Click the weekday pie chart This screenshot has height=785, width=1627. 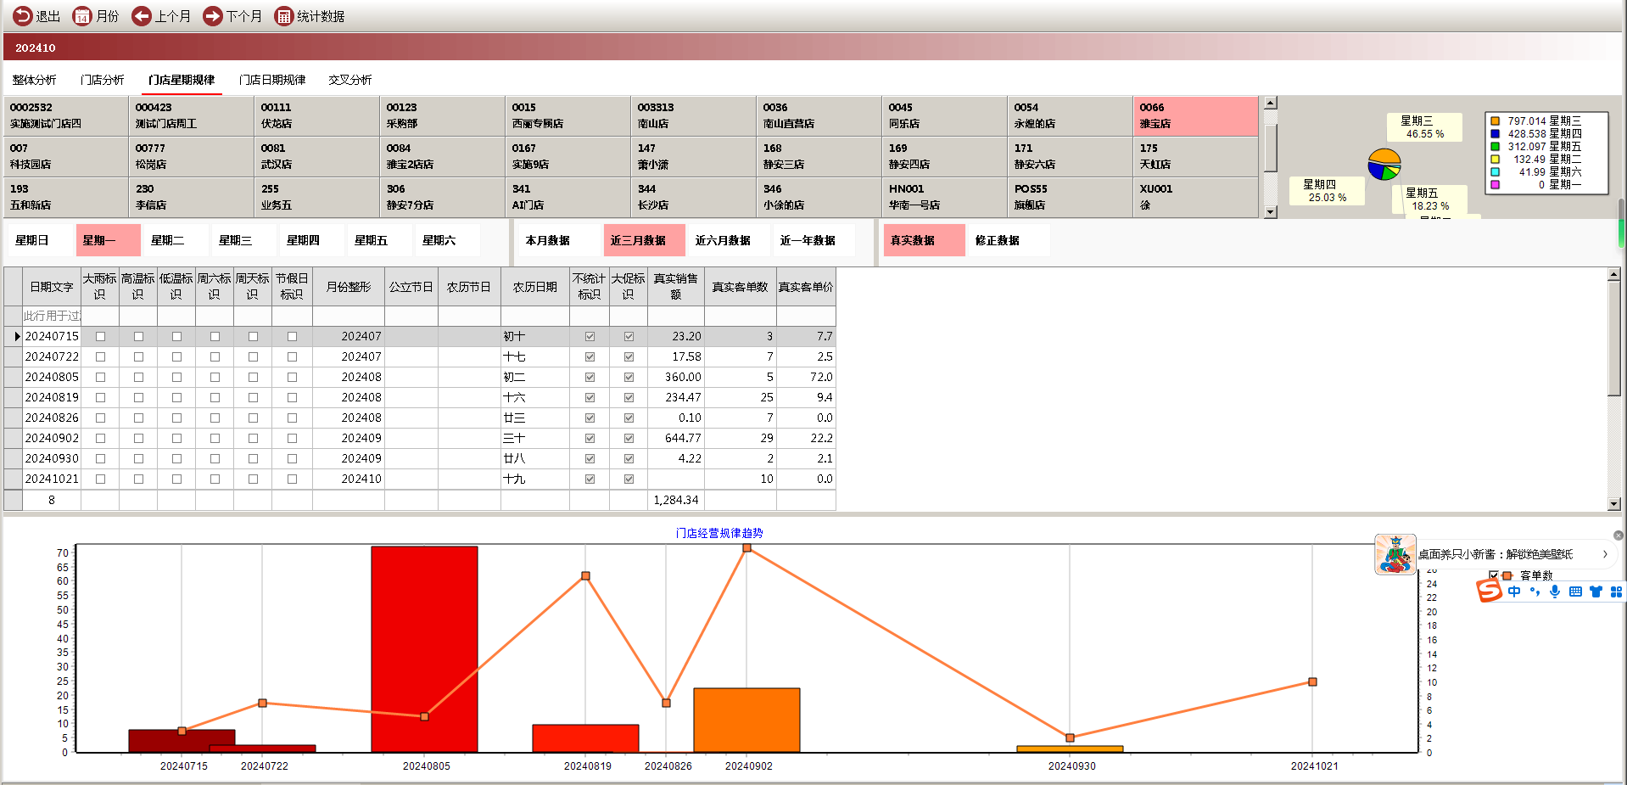pyautogui.click(x=1384, y=165)
